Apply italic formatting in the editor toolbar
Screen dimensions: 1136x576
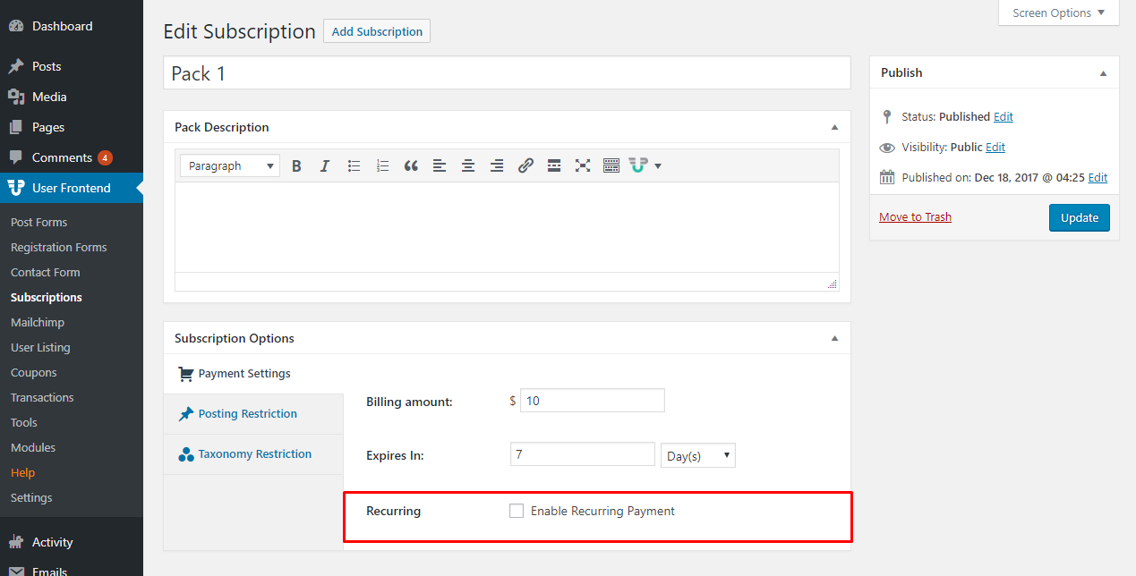tap(325, 165)
